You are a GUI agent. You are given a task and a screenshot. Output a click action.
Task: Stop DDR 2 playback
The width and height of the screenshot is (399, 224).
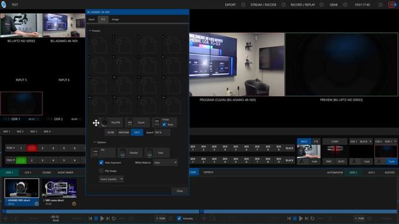point(295,218)
